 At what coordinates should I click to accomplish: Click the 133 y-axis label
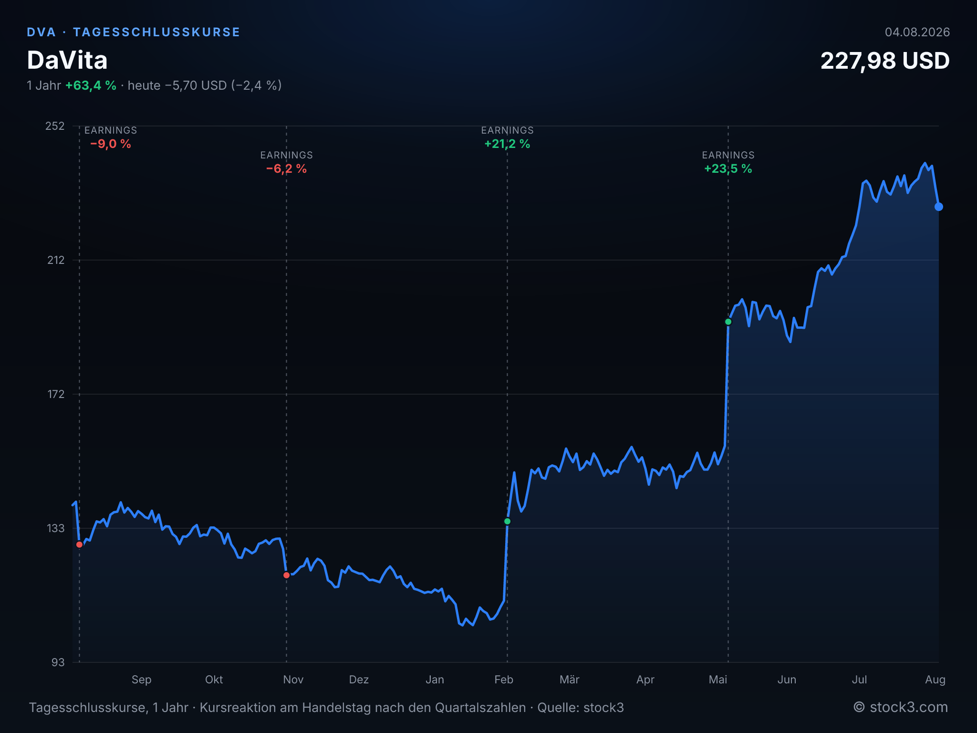(55, 528)
